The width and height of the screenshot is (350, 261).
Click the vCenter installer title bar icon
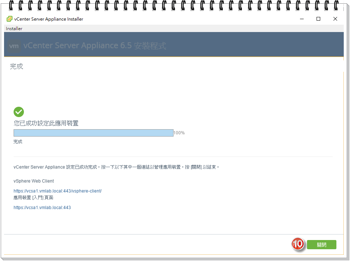10,19
